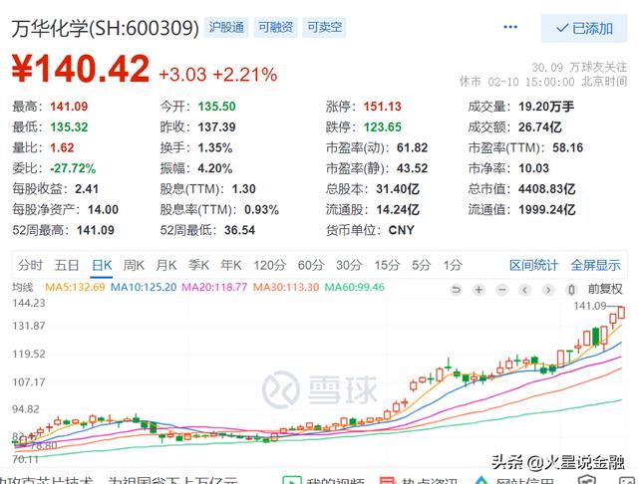Screen dimensions: 638x484
Task: Switch to the 分时 chart tab
Action: (x=30, y=265)
